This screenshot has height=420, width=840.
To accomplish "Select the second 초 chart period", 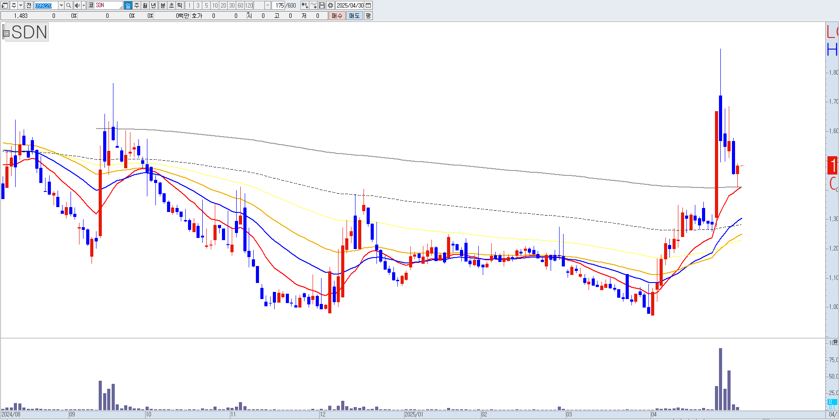I will pyautogui.click(x=171, y=5).
